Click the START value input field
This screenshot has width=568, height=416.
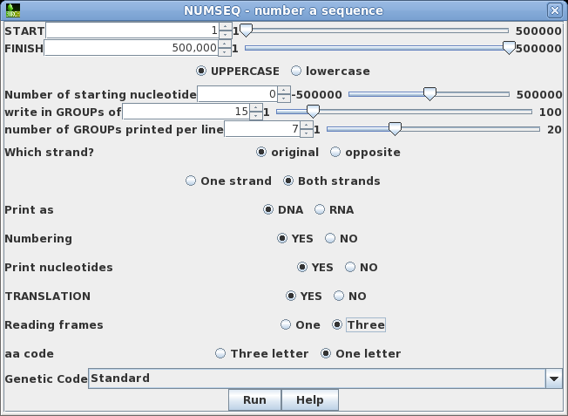[131, 31]
